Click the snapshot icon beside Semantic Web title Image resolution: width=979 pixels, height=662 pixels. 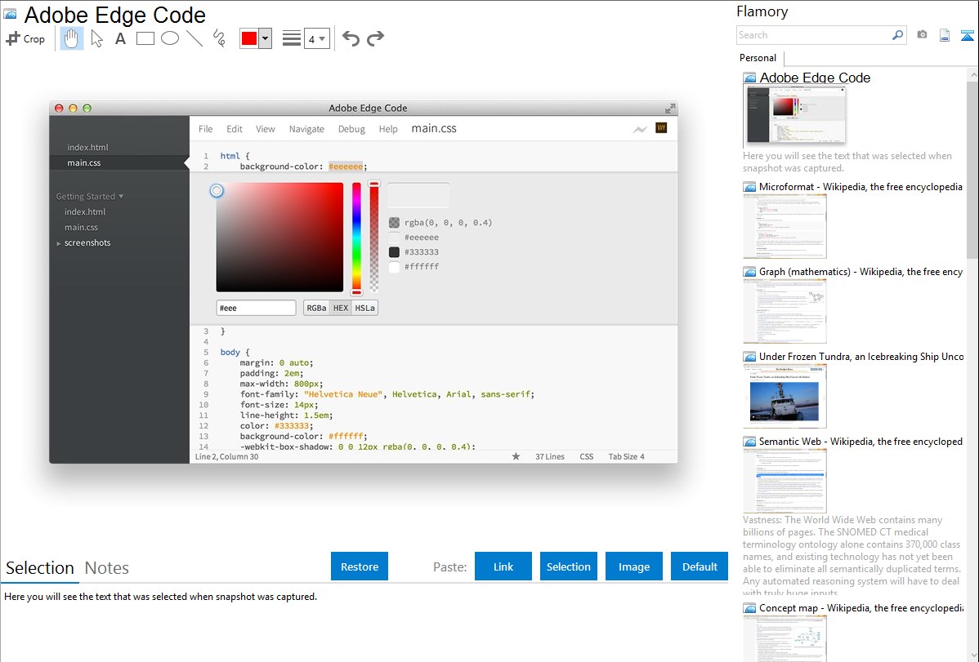(749, 442)
